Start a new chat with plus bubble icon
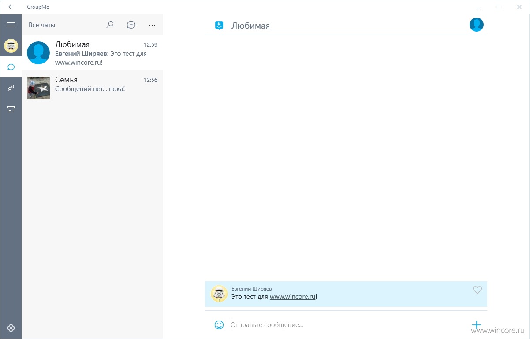The height and width of the screenshot is (339, 530). 131,25
